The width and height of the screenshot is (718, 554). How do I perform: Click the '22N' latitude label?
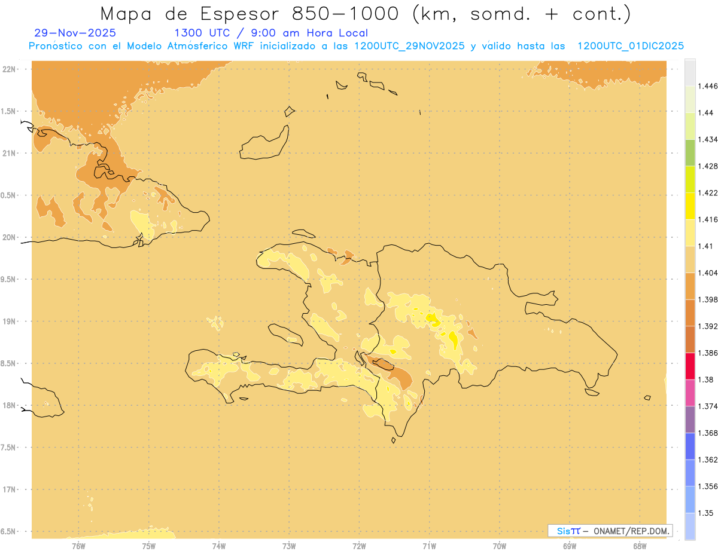point(8,69)
